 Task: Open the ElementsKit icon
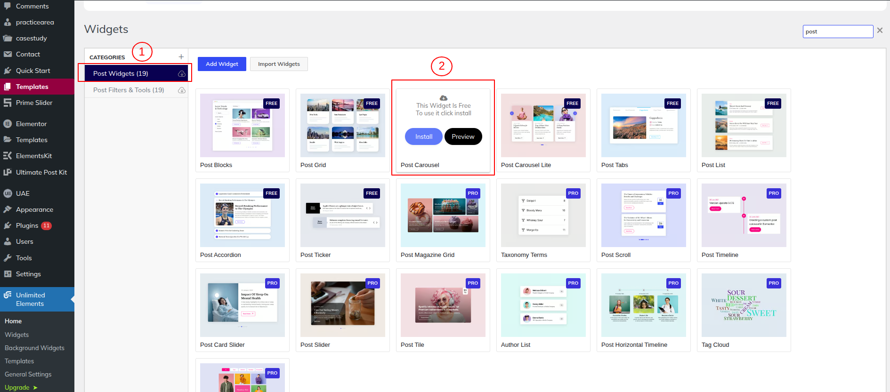(x=8, y=156)
